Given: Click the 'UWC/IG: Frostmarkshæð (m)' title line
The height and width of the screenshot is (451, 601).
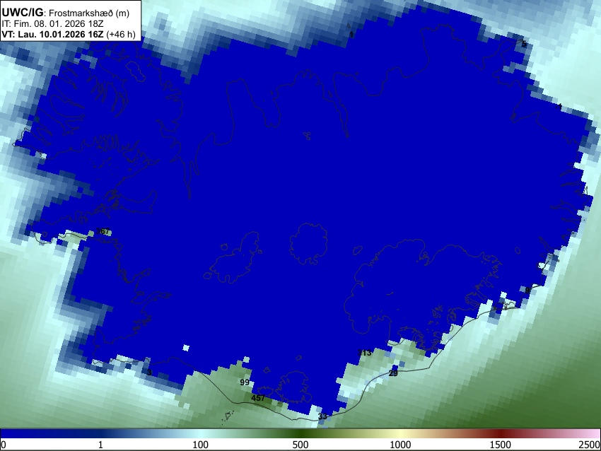Looking at the screenshot, I should click(x=66, y=13).
